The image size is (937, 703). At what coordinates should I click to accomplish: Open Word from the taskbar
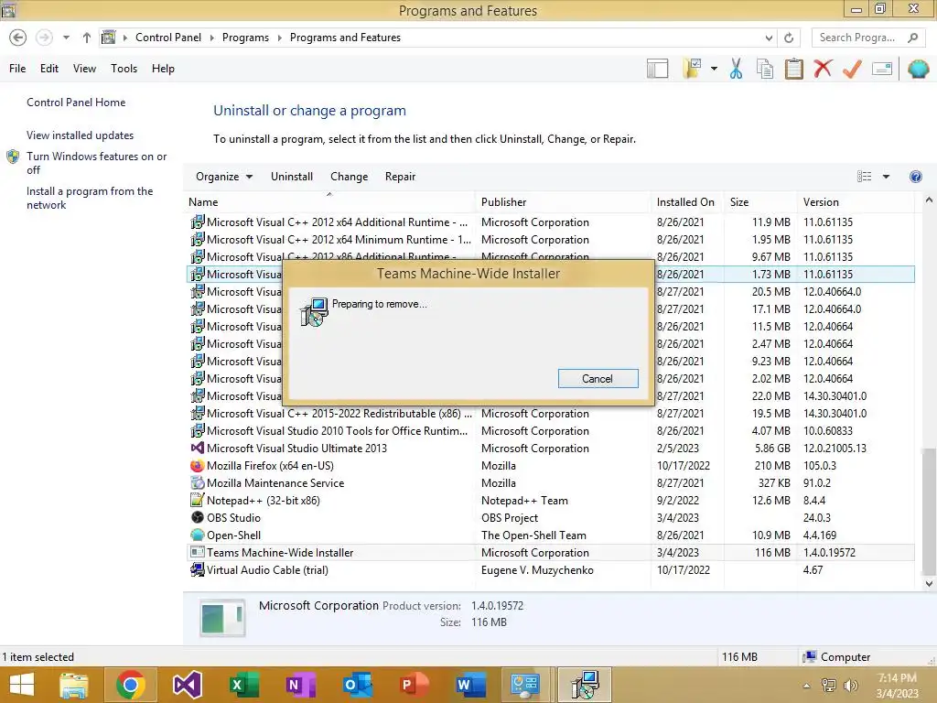tap(471, 685)
